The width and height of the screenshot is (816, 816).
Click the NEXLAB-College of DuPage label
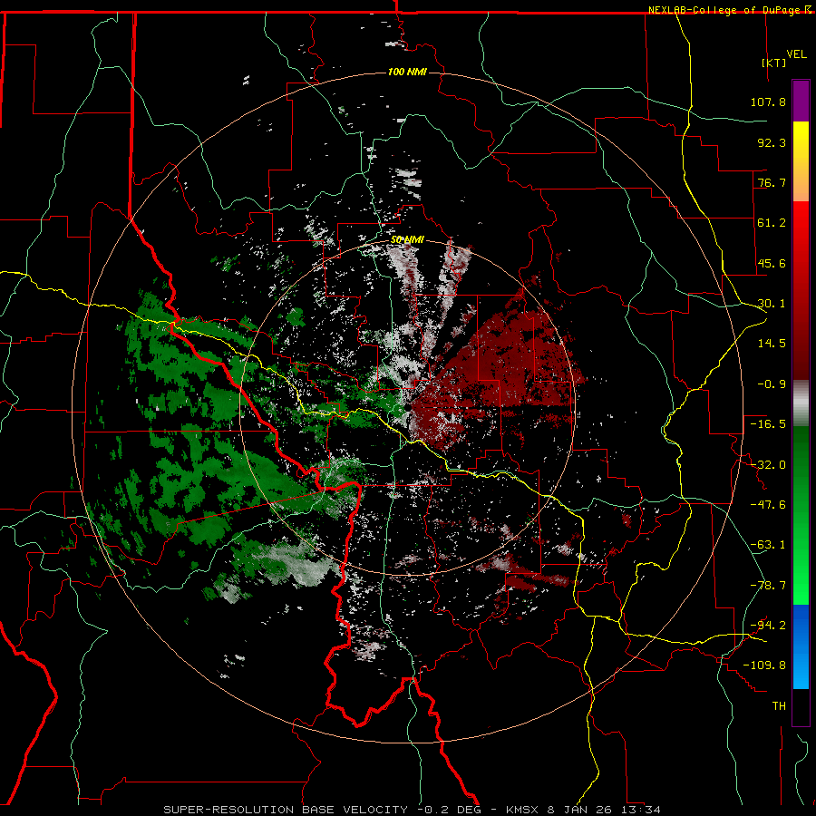[x=730, y=10]
